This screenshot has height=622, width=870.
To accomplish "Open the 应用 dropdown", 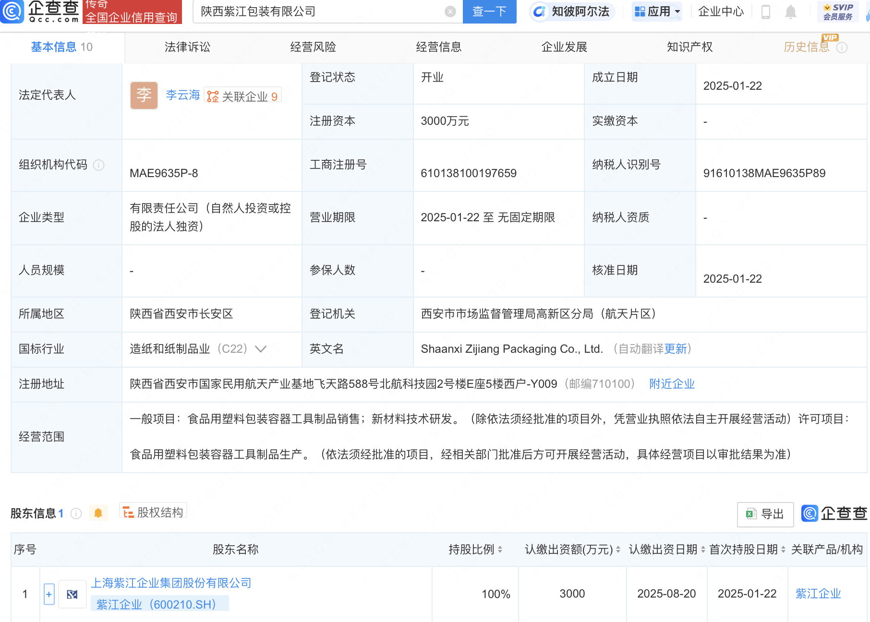I will 657,12.
